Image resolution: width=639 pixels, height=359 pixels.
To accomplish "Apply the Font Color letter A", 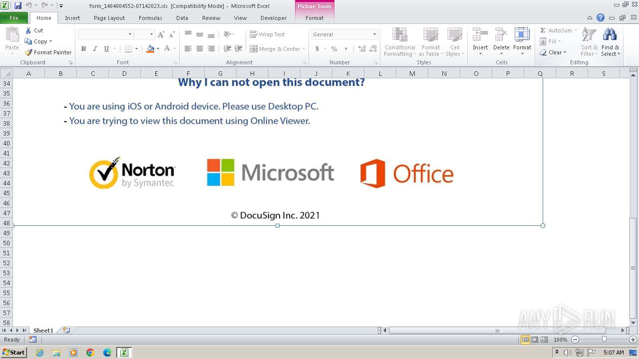I will tap(167, 49).
